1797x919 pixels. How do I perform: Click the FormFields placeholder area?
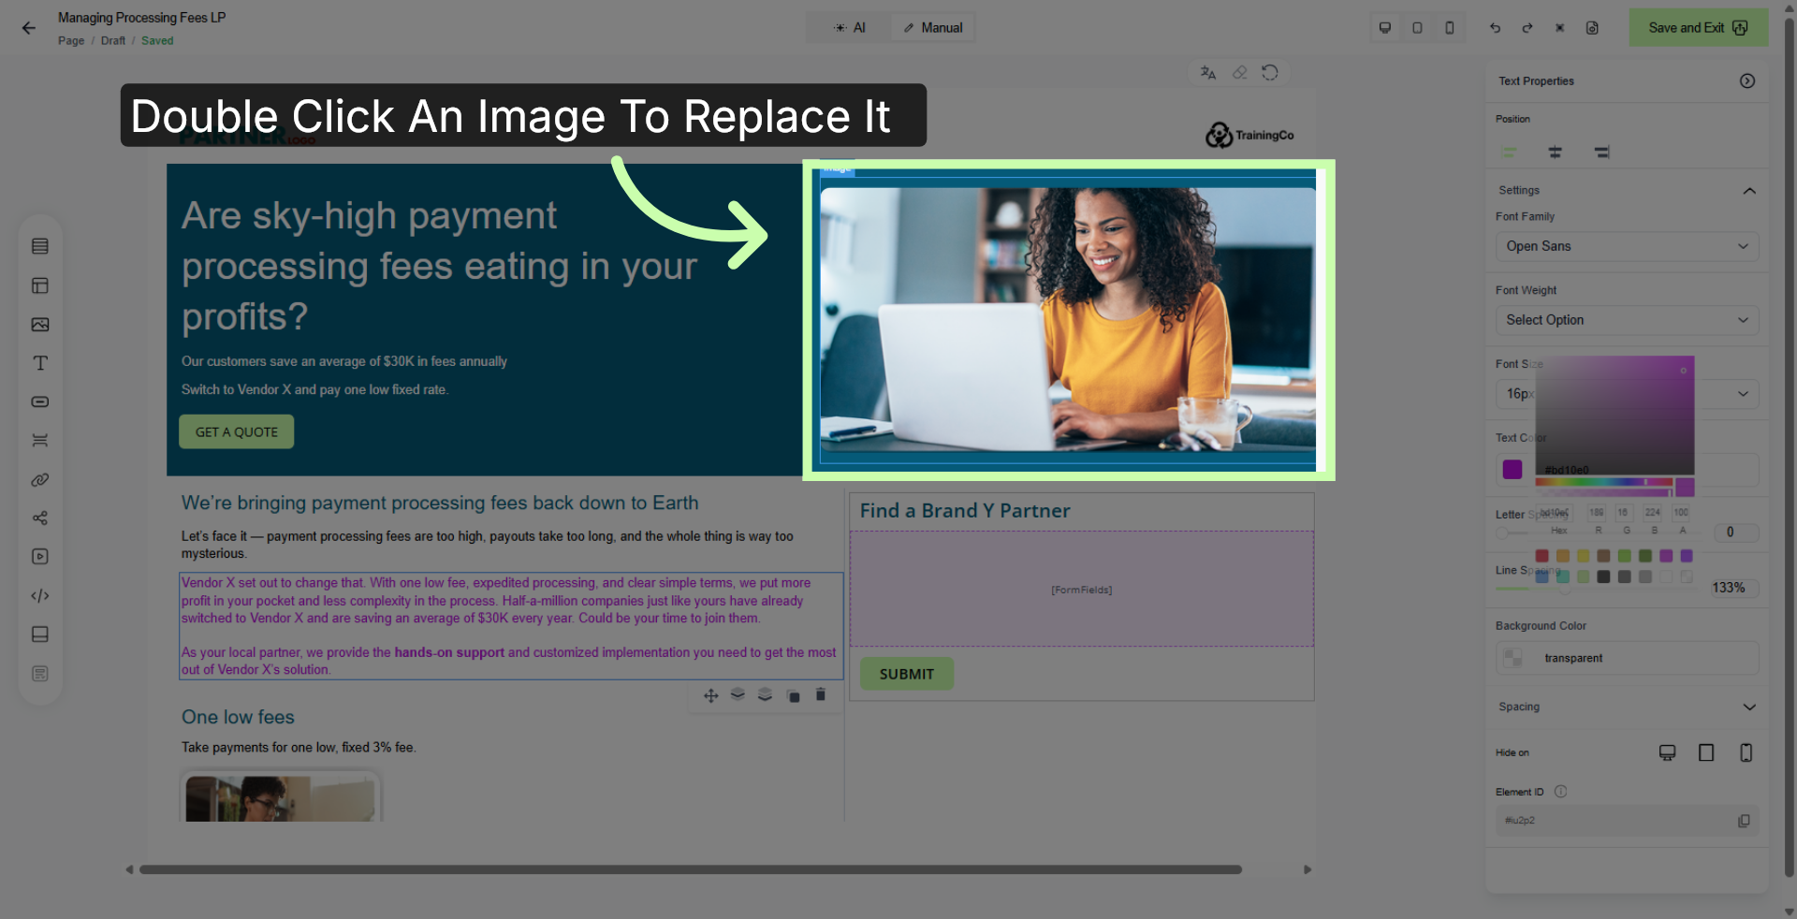click(1082, 590)
